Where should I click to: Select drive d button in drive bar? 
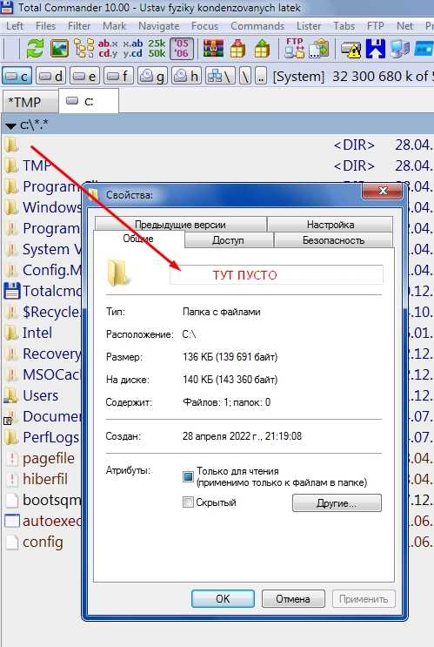[x=50, y=77]
